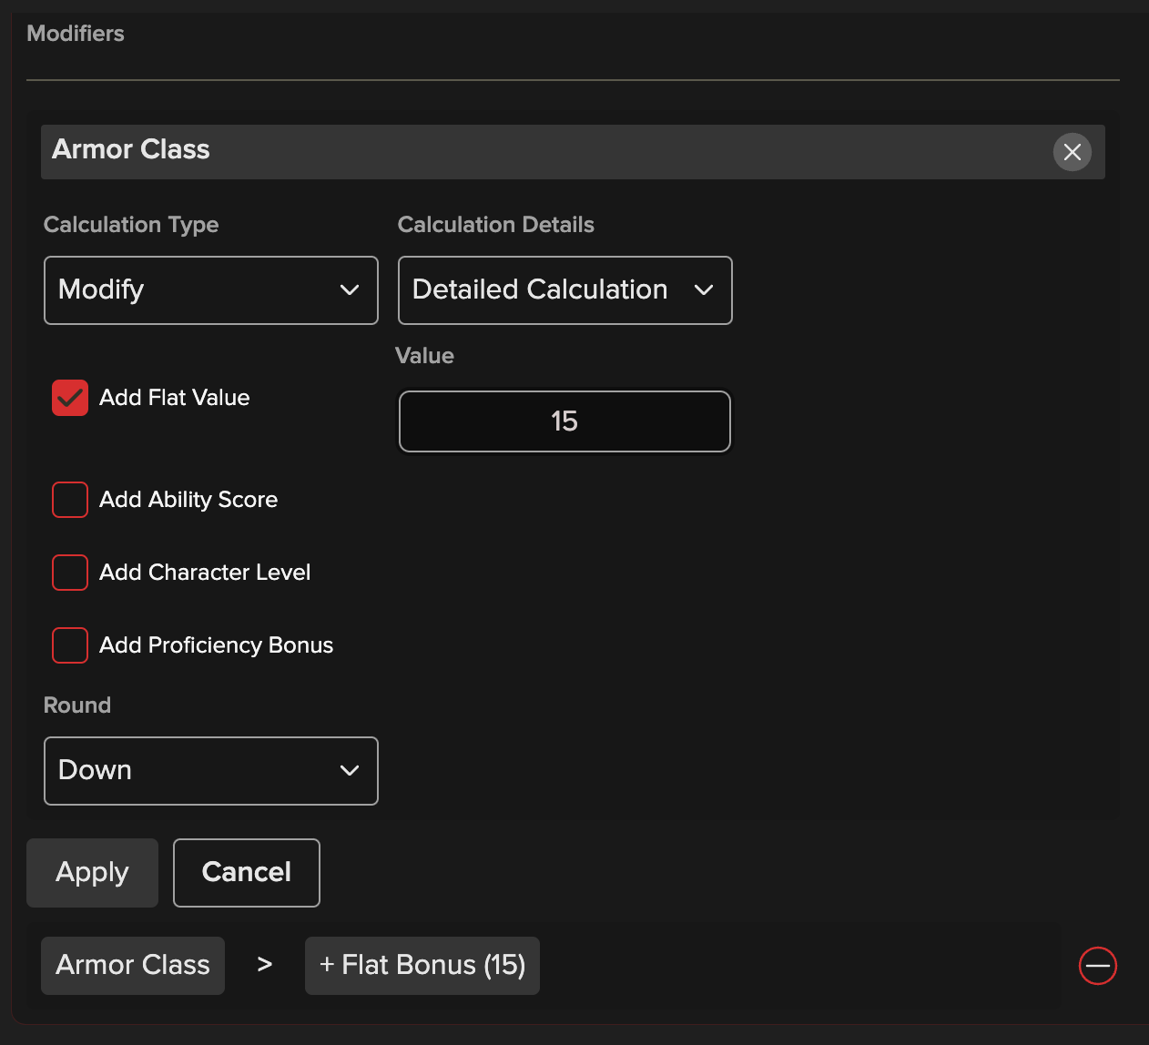Image resolution: width=1149 pixels, height=1045 pixels.
Task: Select the Armor Class chip at bottom
Action: pos(133,965)
